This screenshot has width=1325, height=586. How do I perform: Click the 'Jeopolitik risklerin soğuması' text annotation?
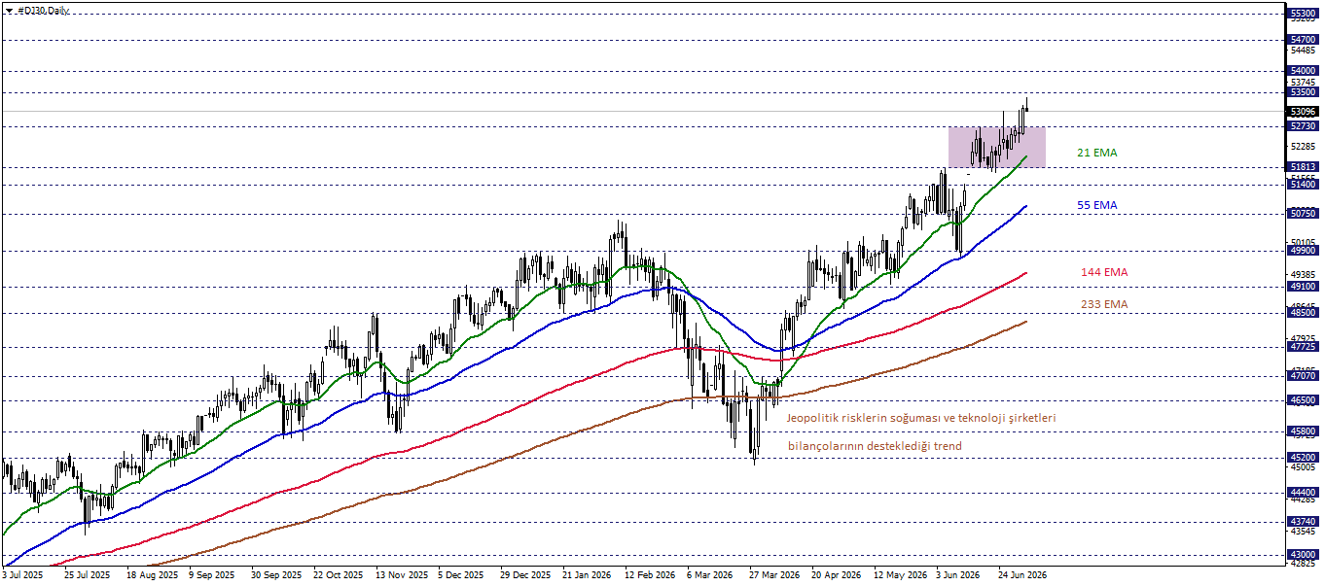[x=858, y=418]
